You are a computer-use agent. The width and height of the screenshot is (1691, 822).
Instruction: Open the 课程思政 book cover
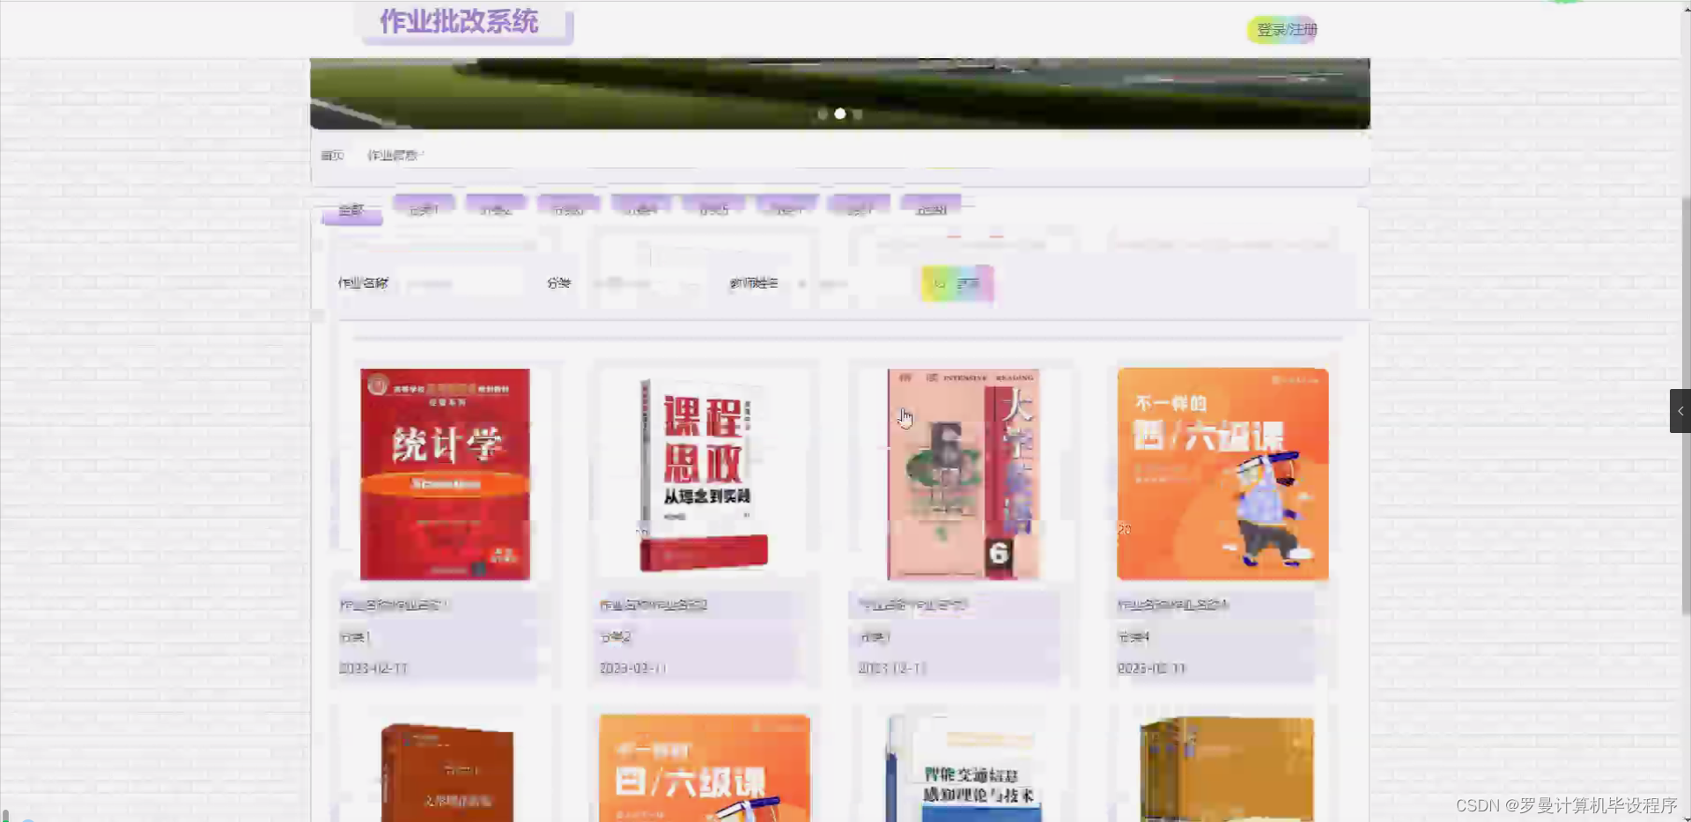coord(704,473)
